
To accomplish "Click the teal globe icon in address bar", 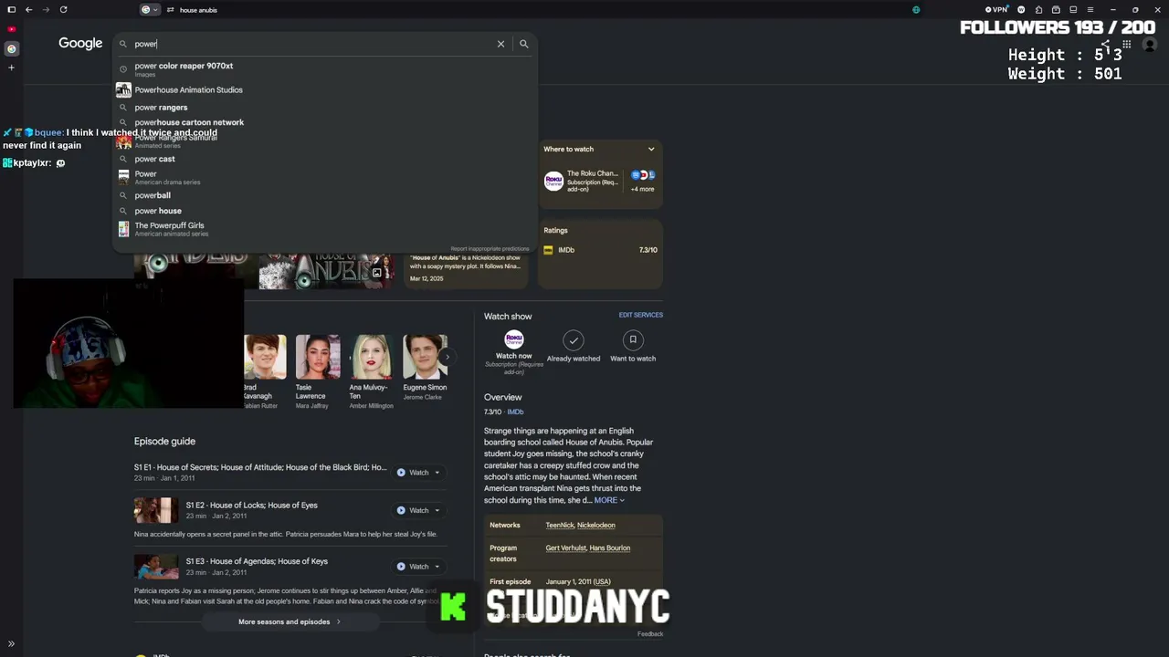I will coord(916,10).
